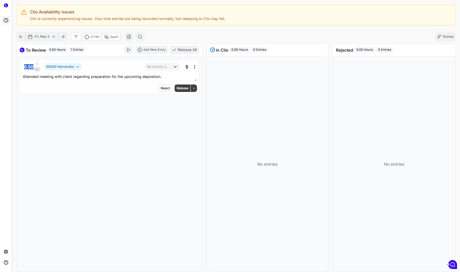Image resolution: width=460 pixels, height=272 pixels.
Task: Go to previous day arrow
Action: (x=21, y=37)
